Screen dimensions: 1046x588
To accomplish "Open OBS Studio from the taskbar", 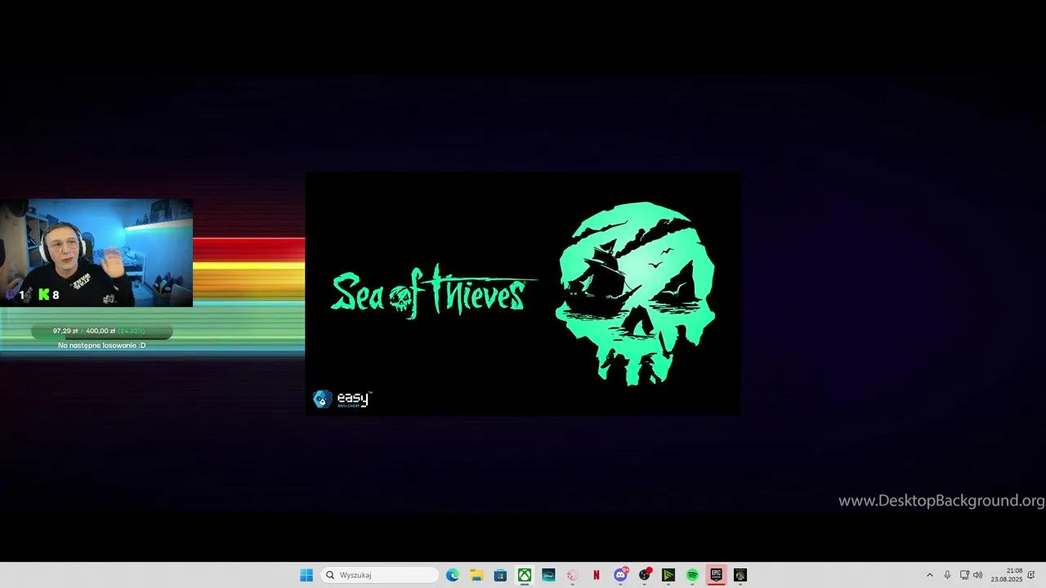I will 645,575.
